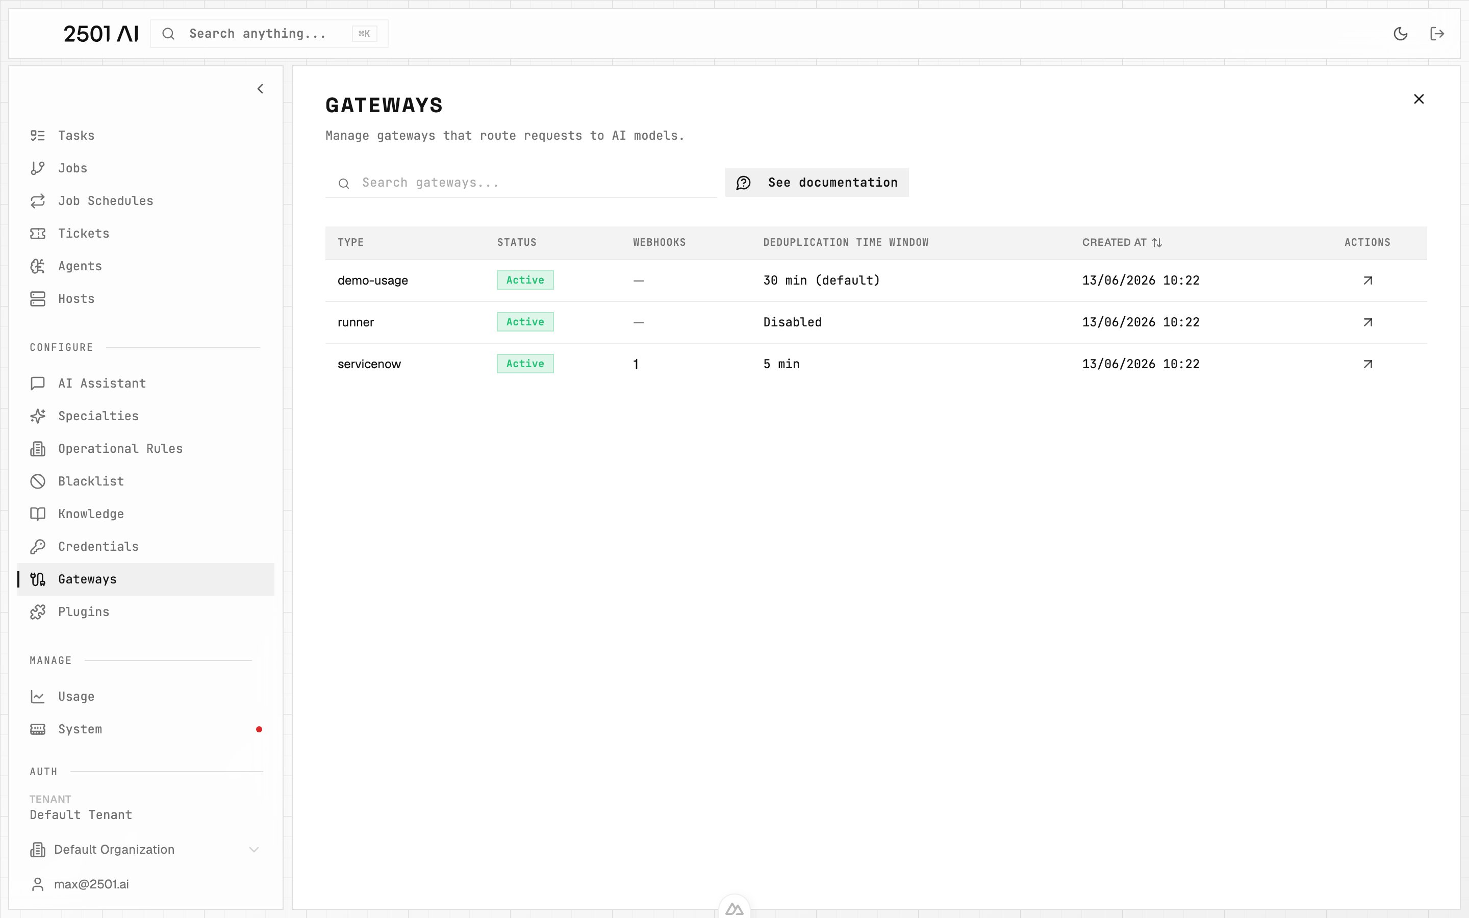Open the Tasks icon in sidebar

38,135
